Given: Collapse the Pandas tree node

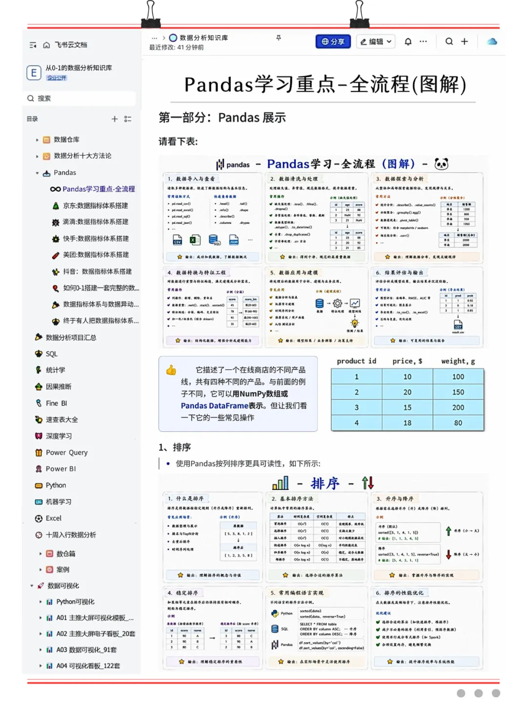Looking at the screenshot, I should [x=37, y=173].
